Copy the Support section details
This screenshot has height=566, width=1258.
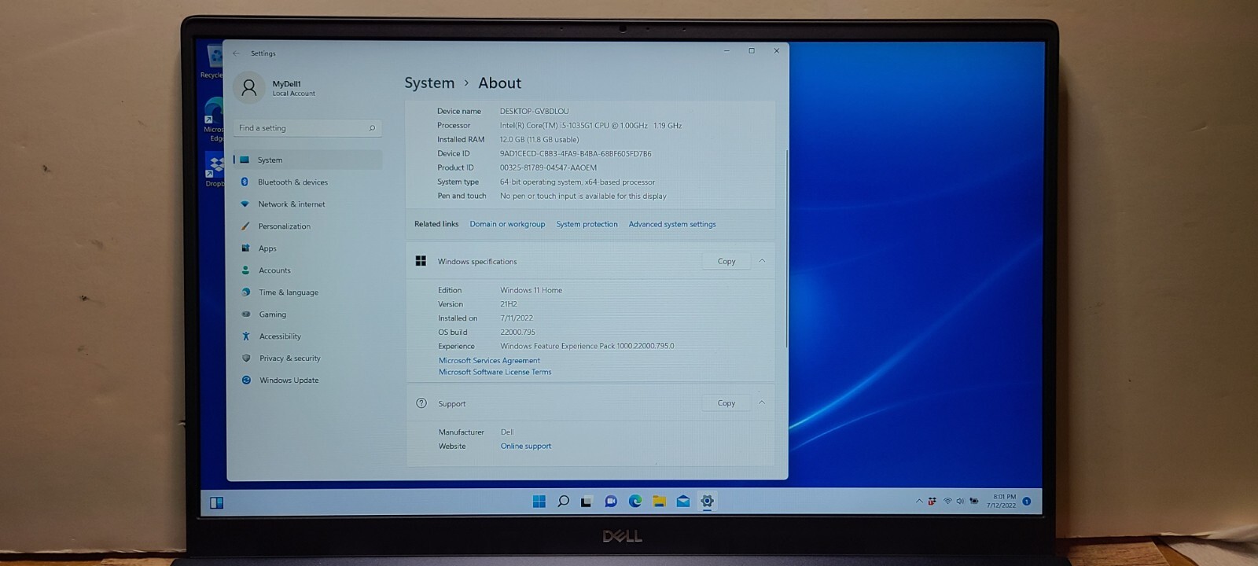(x=726, y=403)
